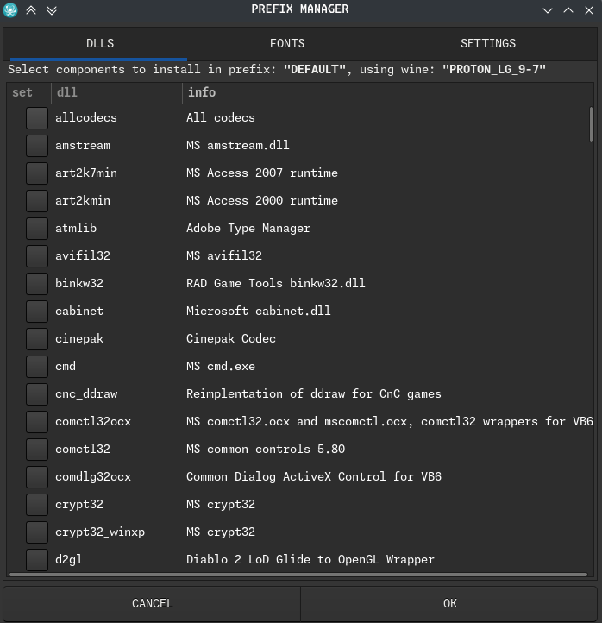The height and width of the screenshot is (623, 602).
Task: Click the double down-arrow title bar icon
Action: pos(52,10)
